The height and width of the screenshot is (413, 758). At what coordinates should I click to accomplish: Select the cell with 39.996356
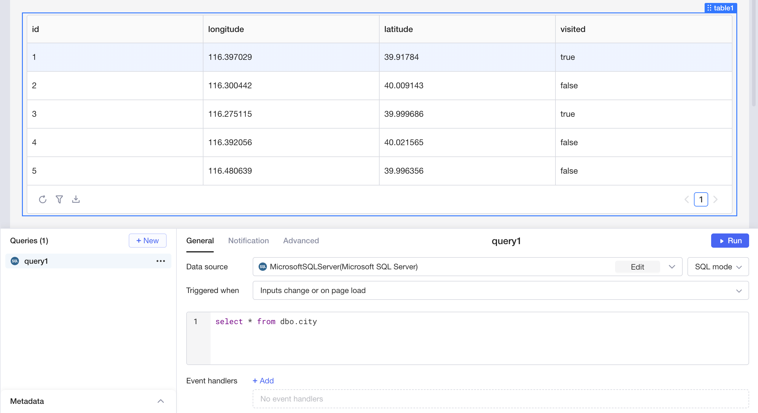point(467,171)
